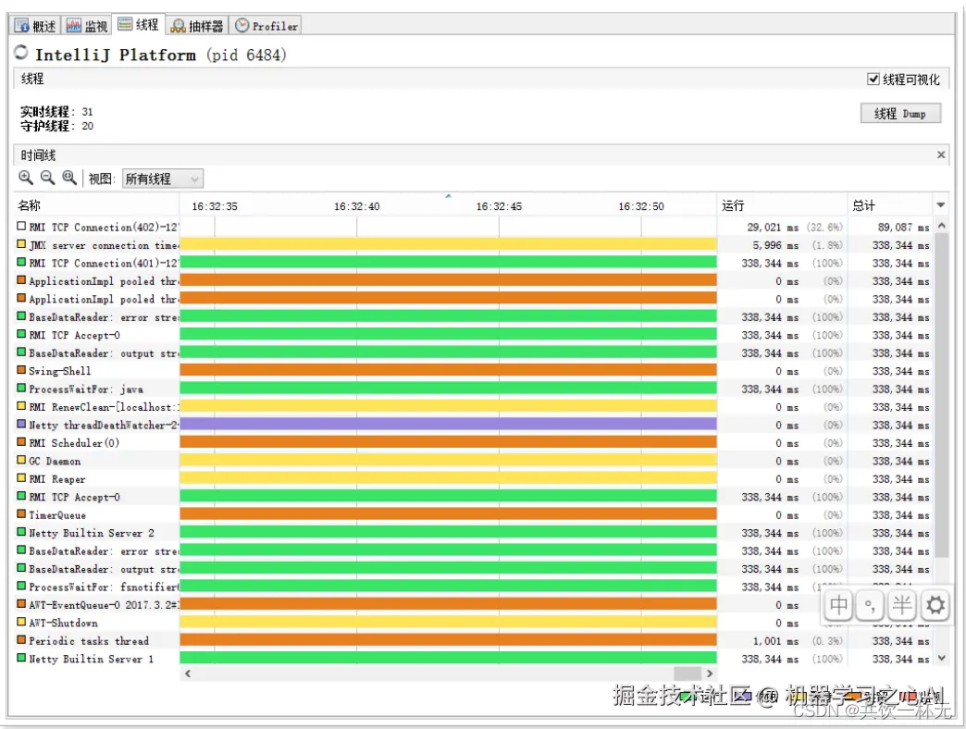
Task: Click the 5,996 ms running time value
Action: click(775, 245)
